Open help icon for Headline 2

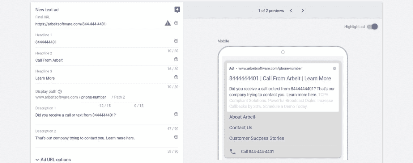(176, 59)
